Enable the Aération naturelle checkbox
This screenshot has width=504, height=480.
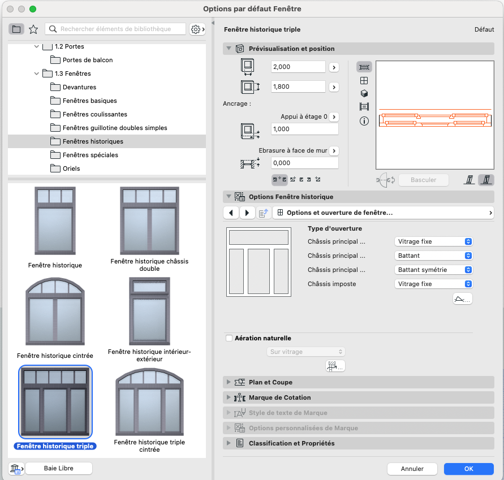(x=229, y=338)
